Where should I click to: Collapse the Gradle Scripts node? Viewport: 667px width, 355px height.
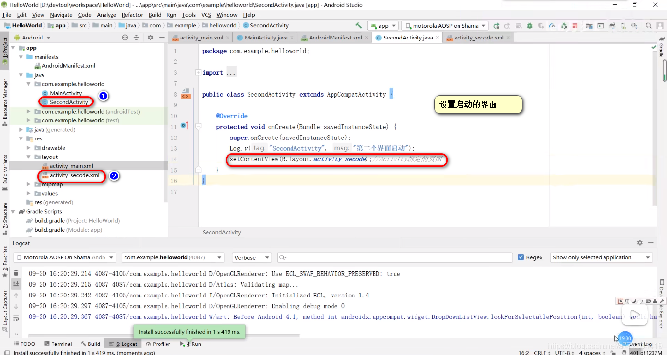13,212
